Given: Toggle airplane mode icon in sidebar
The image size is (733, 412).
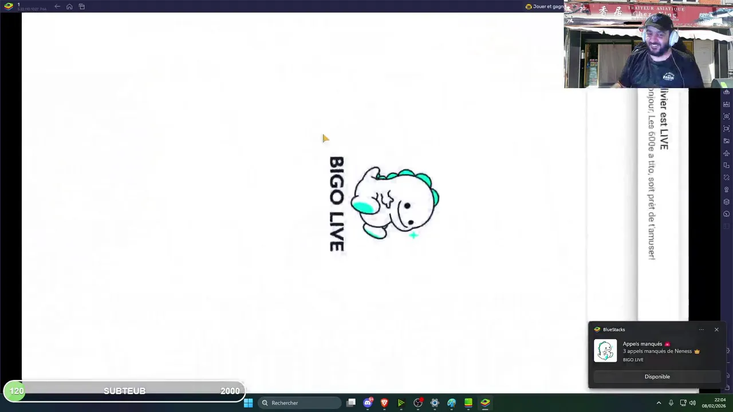Looking at the screenshot, I should click(x=726, y=153).
